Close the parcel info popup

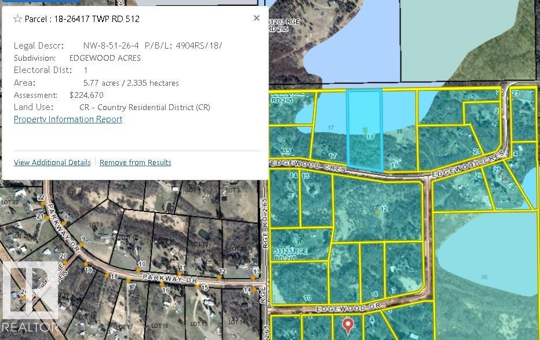click(x=256, y=18)
